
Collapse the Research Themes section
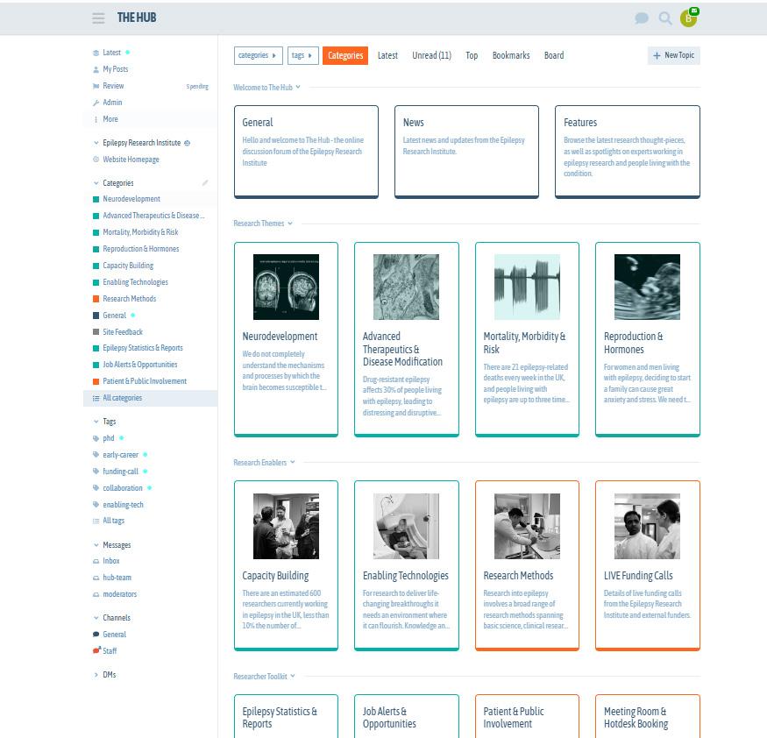pyautogui.click(x=263, y=224)
